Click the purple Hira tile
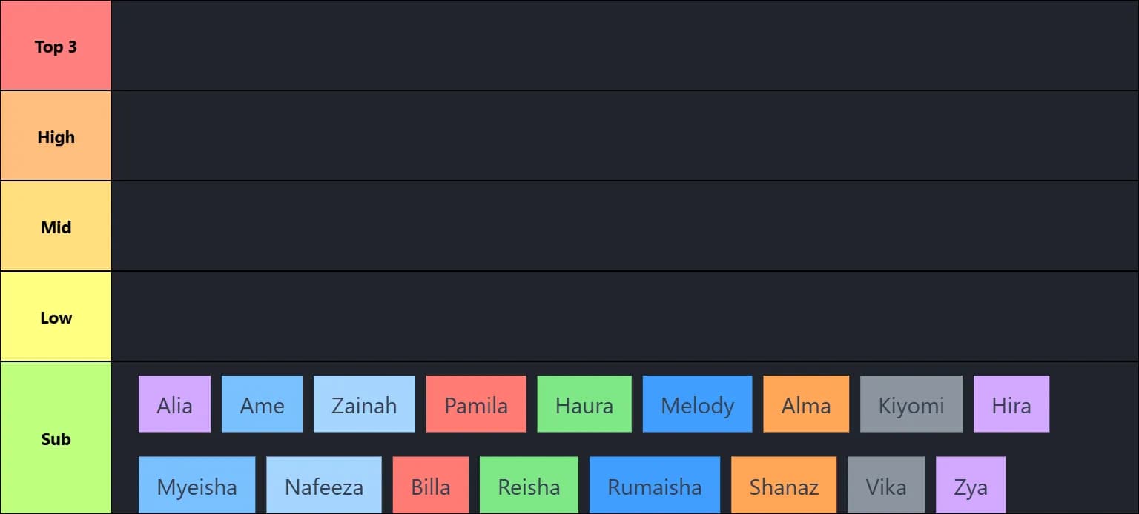Viewport: 1139px width, 514px height. pyautogui.click(x=1011, y=404)
